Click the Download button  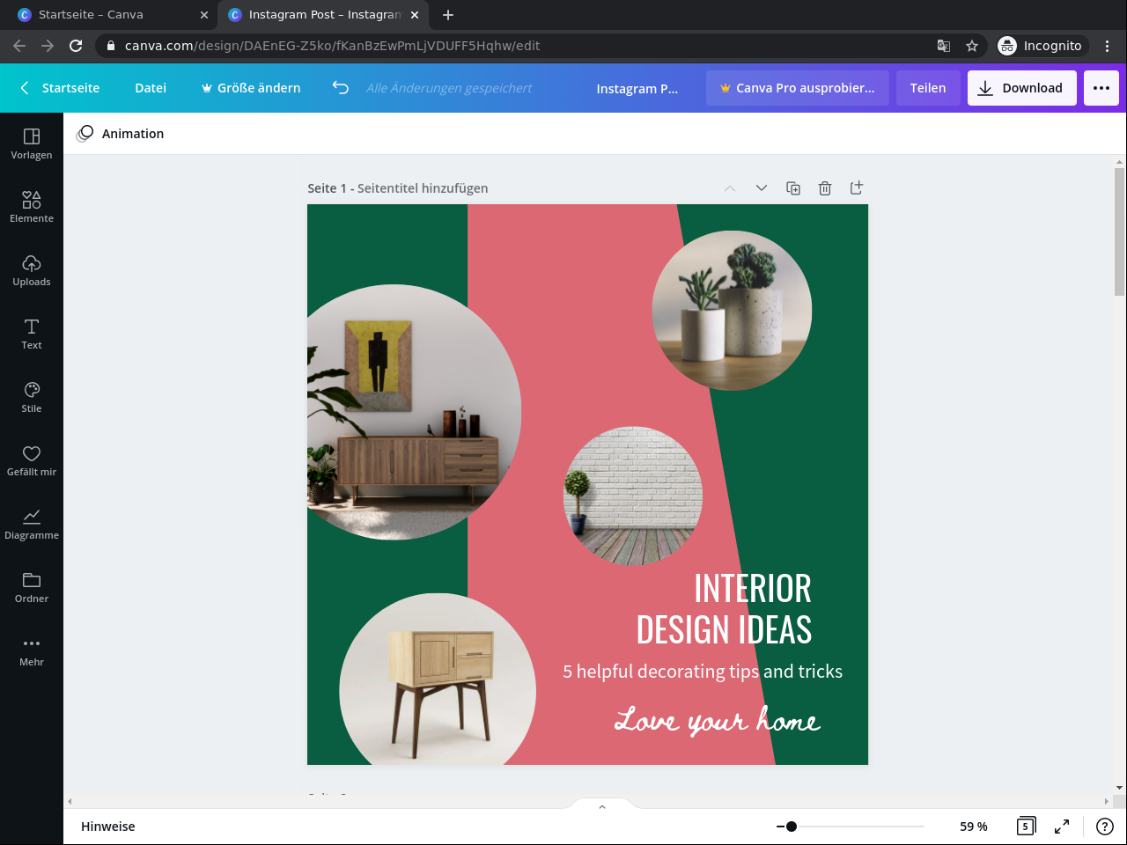[x=1021, y=88]
